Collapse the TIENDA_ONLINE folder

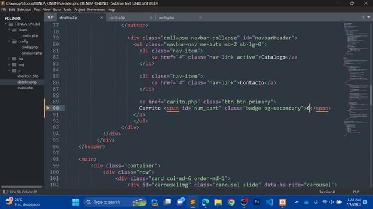tap(6, 24)
